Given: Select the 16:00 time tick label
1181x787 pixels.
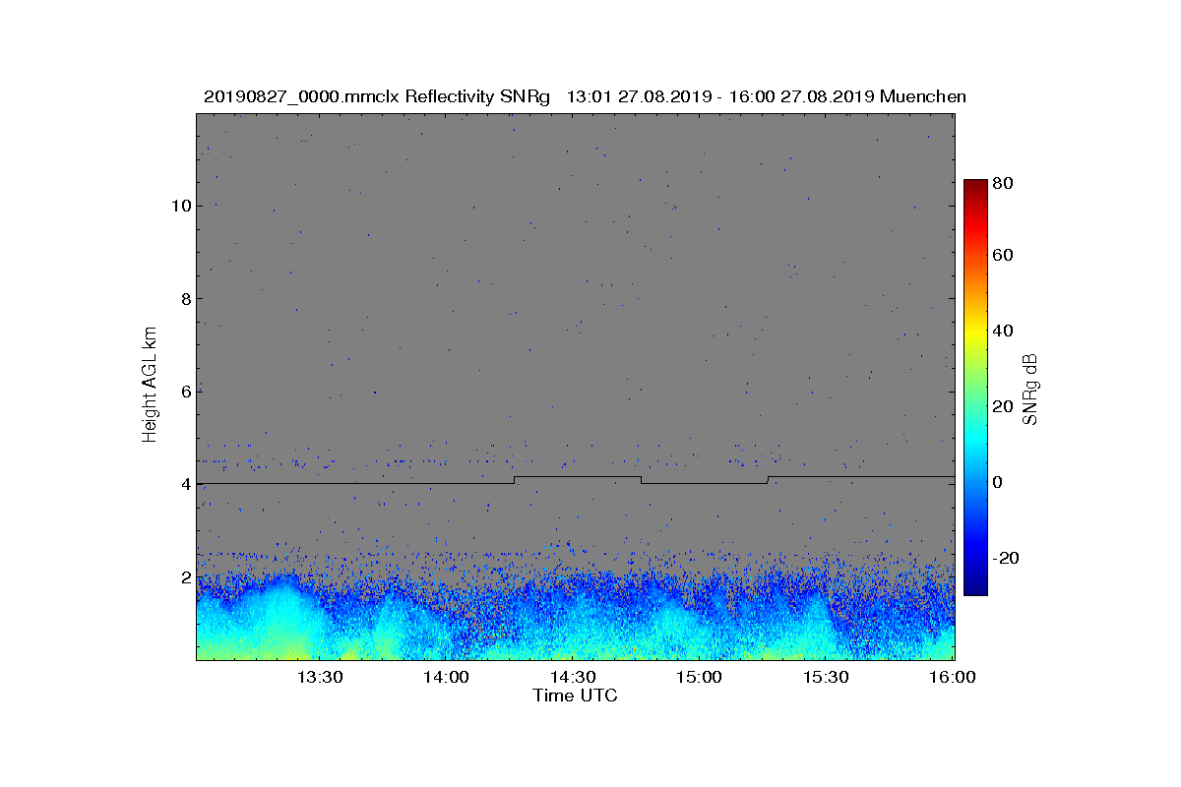Looking at the screenshot, I should (x=953, y=677).
